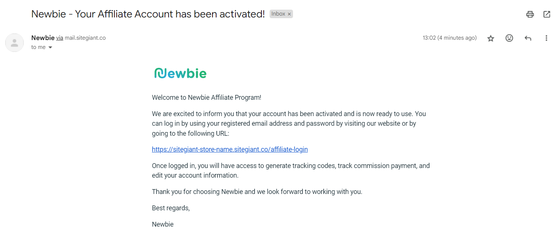Click the Inbox label tag
This screenshot has width=560, height=237.
(x=278, y=14)
